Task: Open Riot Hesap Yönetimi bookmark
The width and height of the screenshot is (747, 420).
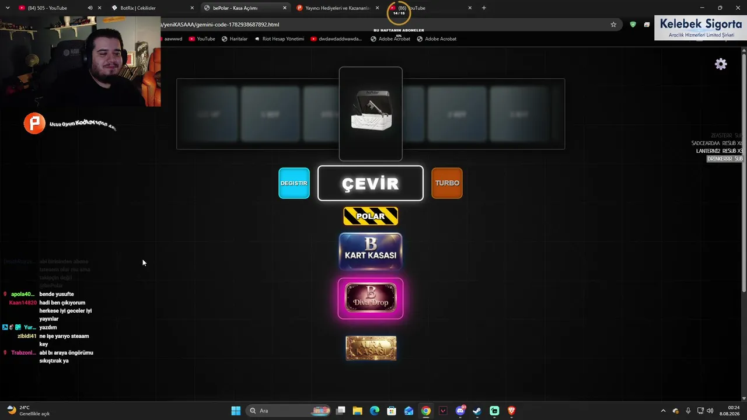Action: coord(279,38)
